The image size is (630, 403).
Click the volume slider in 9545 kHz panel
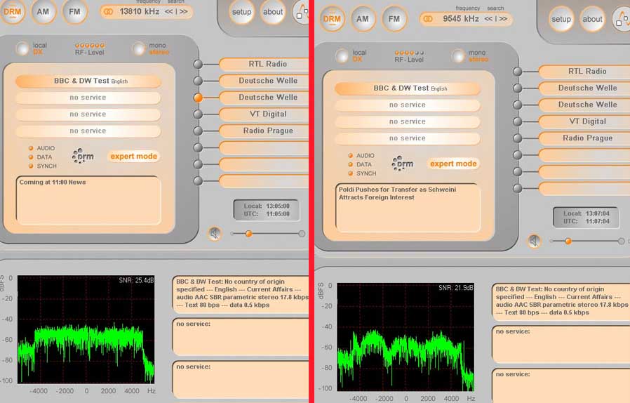tap(587, 241)
